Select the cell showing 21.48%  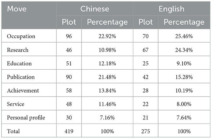tap(107, 77)
